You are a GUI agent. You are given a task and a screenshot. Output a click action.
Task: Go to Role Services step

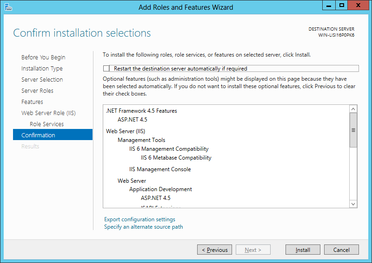pyautogui.click(x=47, y=124)
